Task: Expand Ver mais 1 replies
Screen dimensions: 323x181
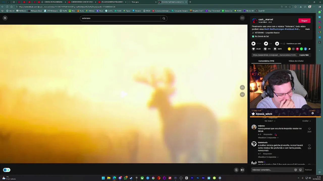Action: tap(270, 121)
